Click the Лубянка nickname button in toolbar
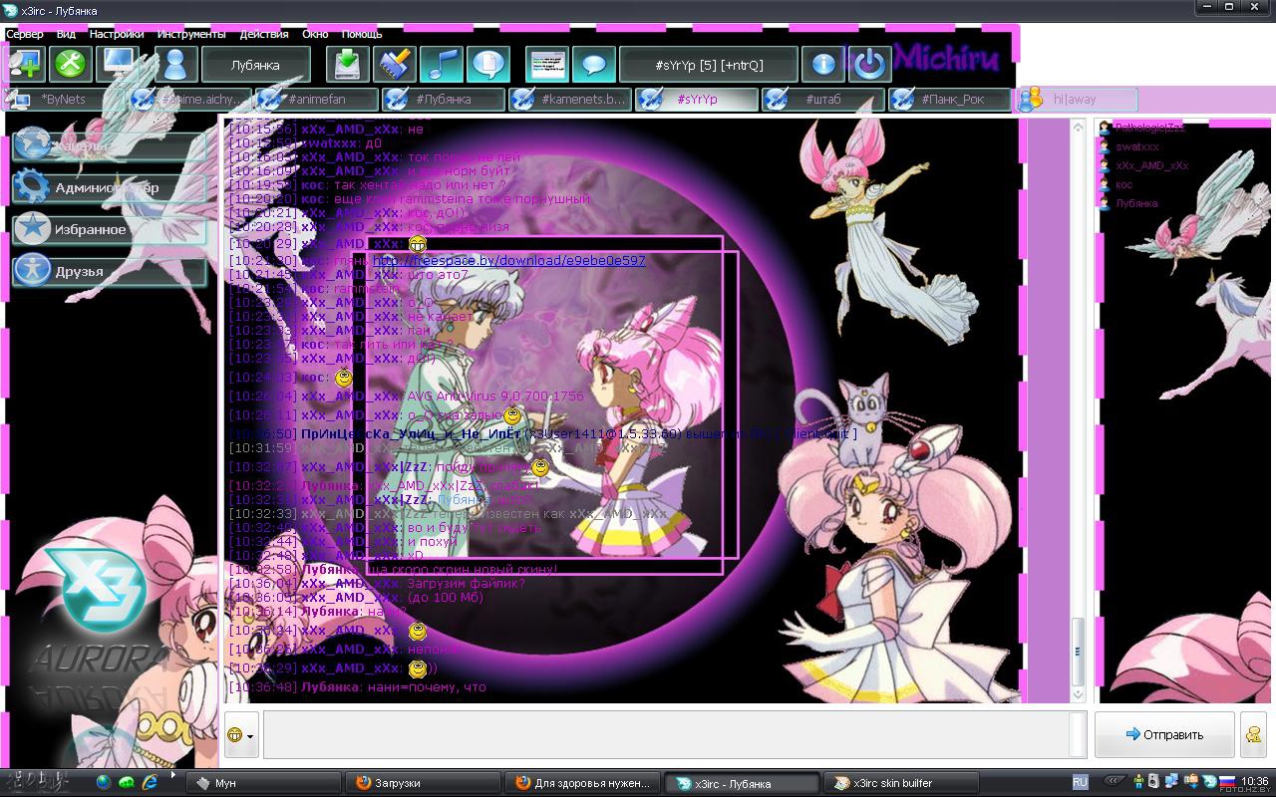 pyautogui.click(x=255, y=65)
